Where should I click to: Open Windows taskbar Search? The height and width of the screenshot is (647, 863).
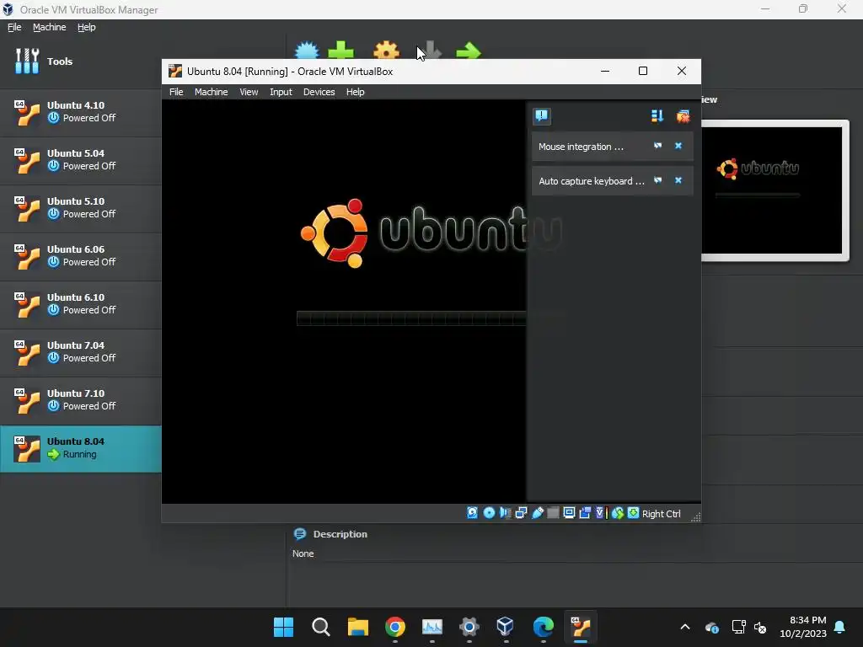[x=320, y=627]
